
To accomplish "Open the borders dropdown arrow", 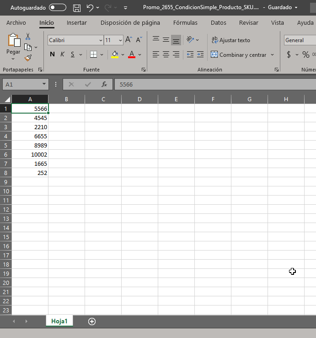I will point(102,55).
